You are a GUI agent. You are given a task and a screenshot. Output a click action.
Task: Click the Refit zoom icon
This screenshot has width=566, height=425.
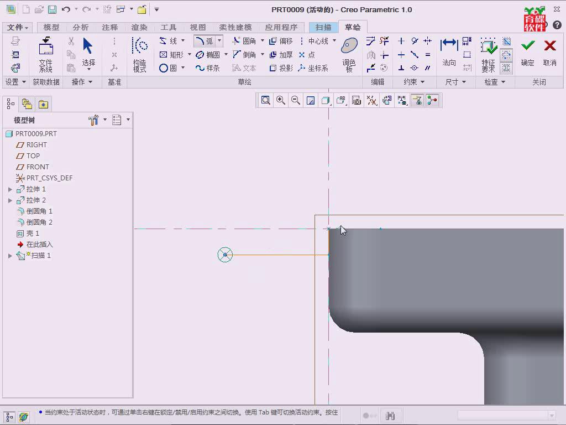[266, 100]
